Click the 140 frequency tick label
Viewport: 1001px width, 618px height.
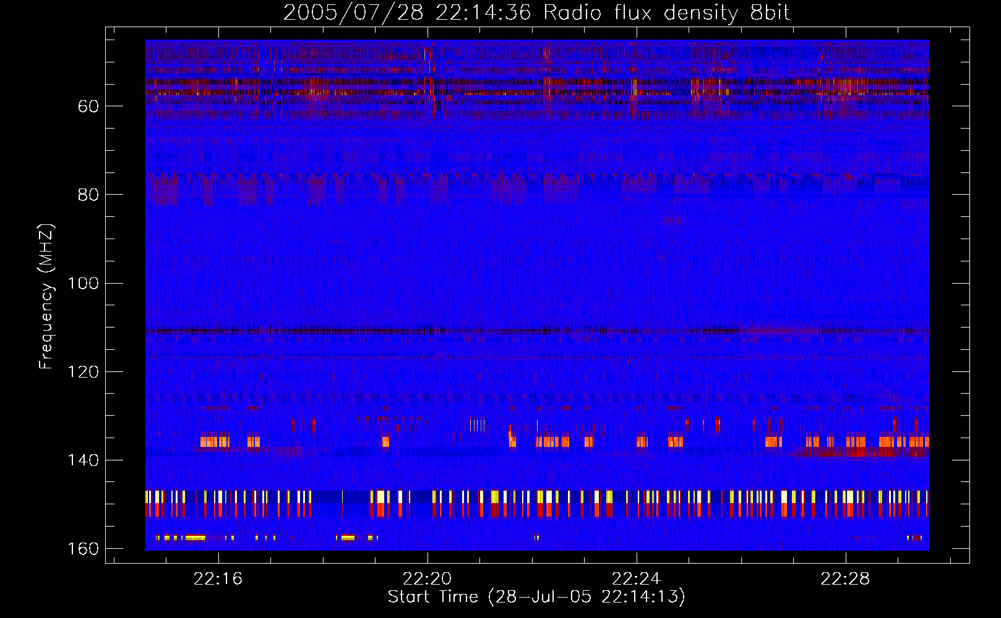coord(84,460)
